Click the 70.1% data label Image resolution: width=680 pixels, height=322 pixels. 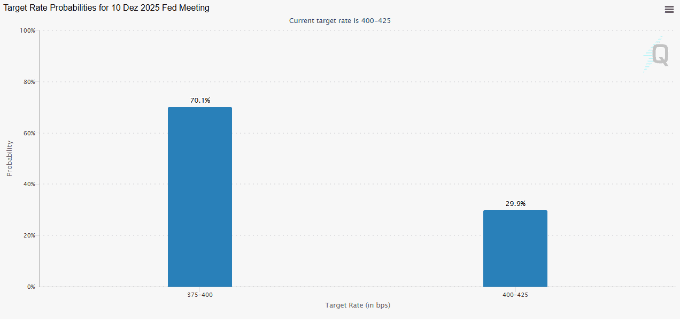[200, 100]
